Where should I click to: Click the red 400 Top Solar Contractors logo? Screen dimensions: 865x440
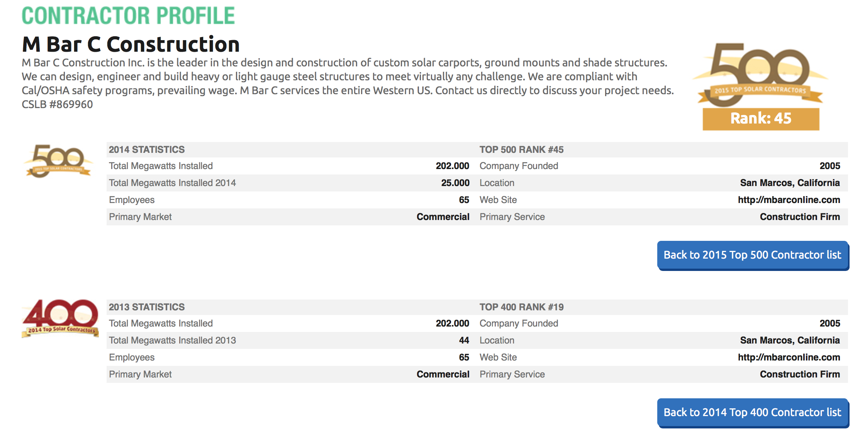(60, 318)
